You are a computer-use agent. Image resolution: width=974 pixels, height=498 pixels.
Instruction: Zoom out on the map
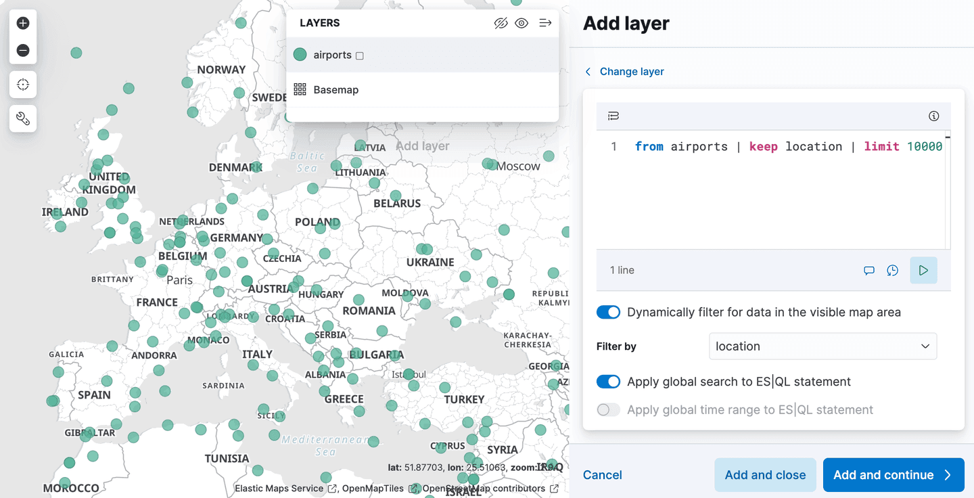click(x=22, y=50)
